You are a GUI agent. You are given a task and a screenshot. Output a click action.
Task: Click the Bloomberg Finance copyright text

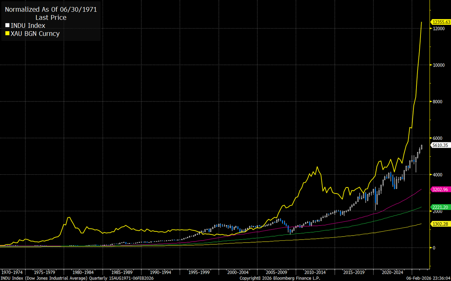pyautogui.click(x=280, y=278)
